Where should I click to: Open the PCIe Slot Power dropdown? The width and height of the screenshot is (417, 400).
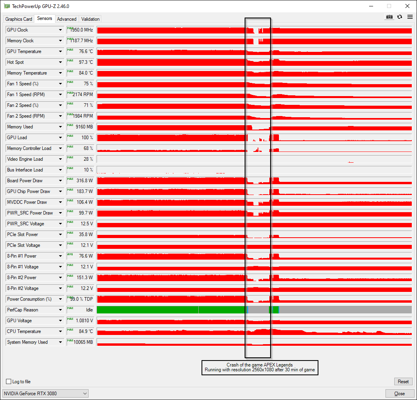point(60,234)
